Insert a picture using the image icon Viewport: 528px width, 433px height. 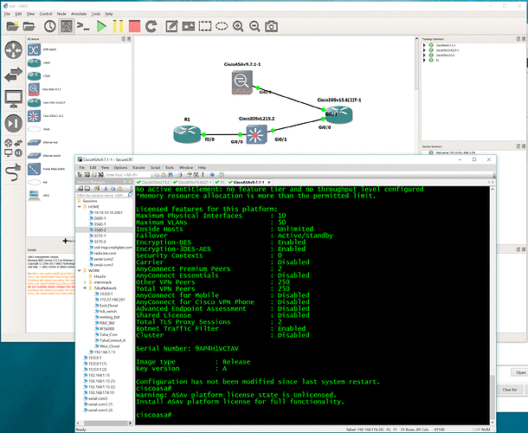[x=188, y=26]
